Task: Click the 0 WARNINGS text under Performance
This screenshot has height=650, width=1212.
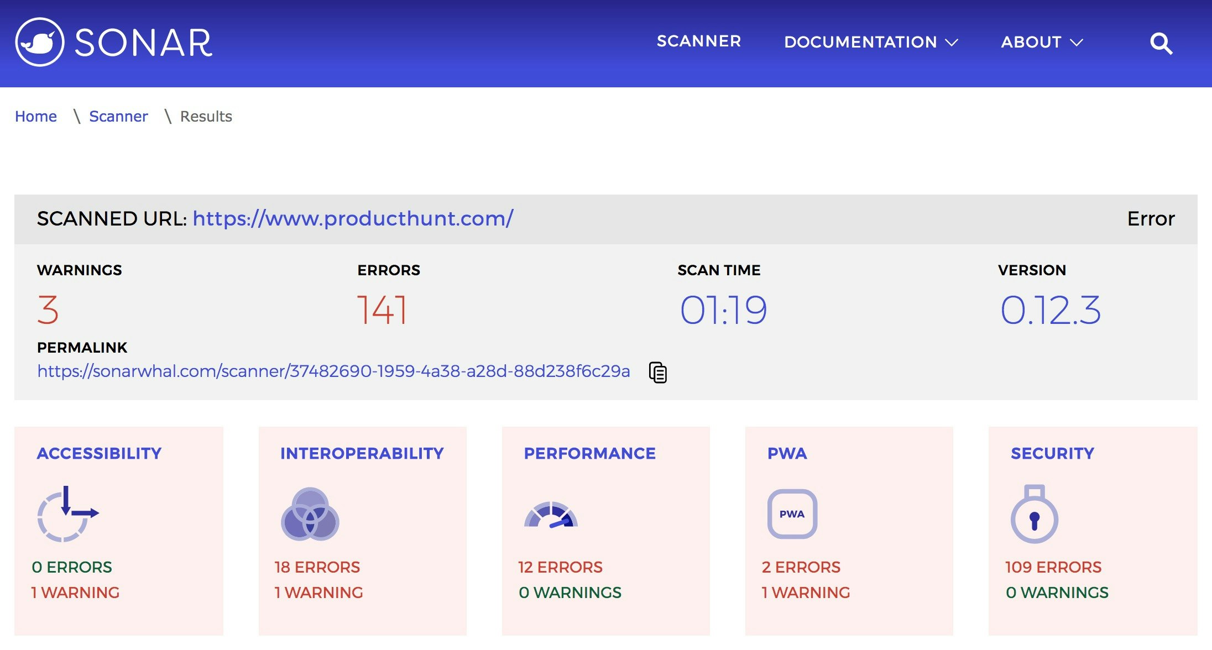Action: [570, 593]
